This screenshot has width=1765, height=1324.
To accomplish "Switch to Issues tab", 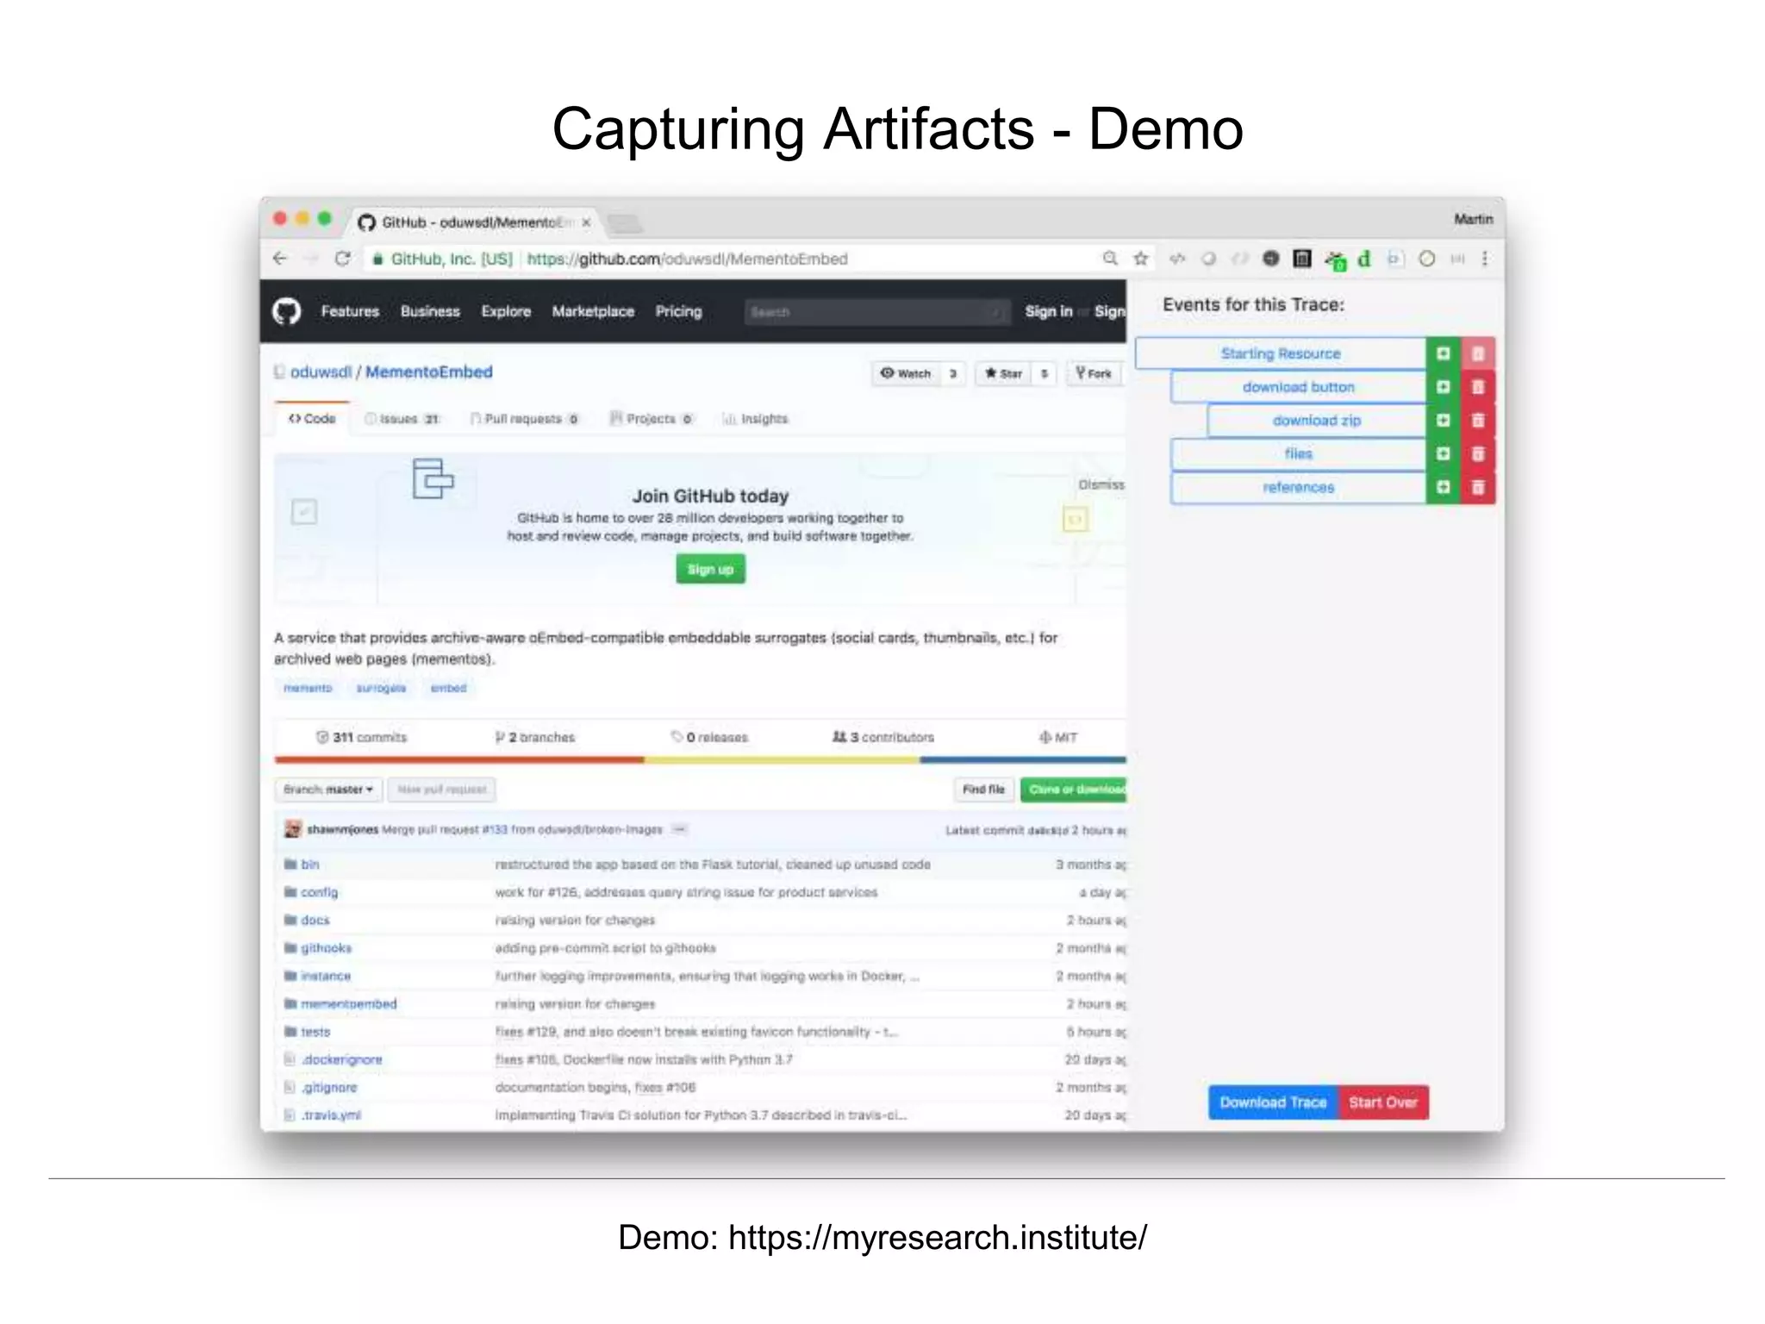I will coord(402,419).
